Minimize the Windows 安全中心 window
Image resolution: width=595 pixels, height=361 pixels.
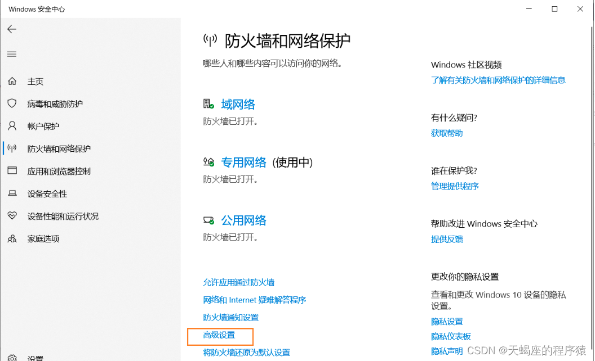point(529,8)
